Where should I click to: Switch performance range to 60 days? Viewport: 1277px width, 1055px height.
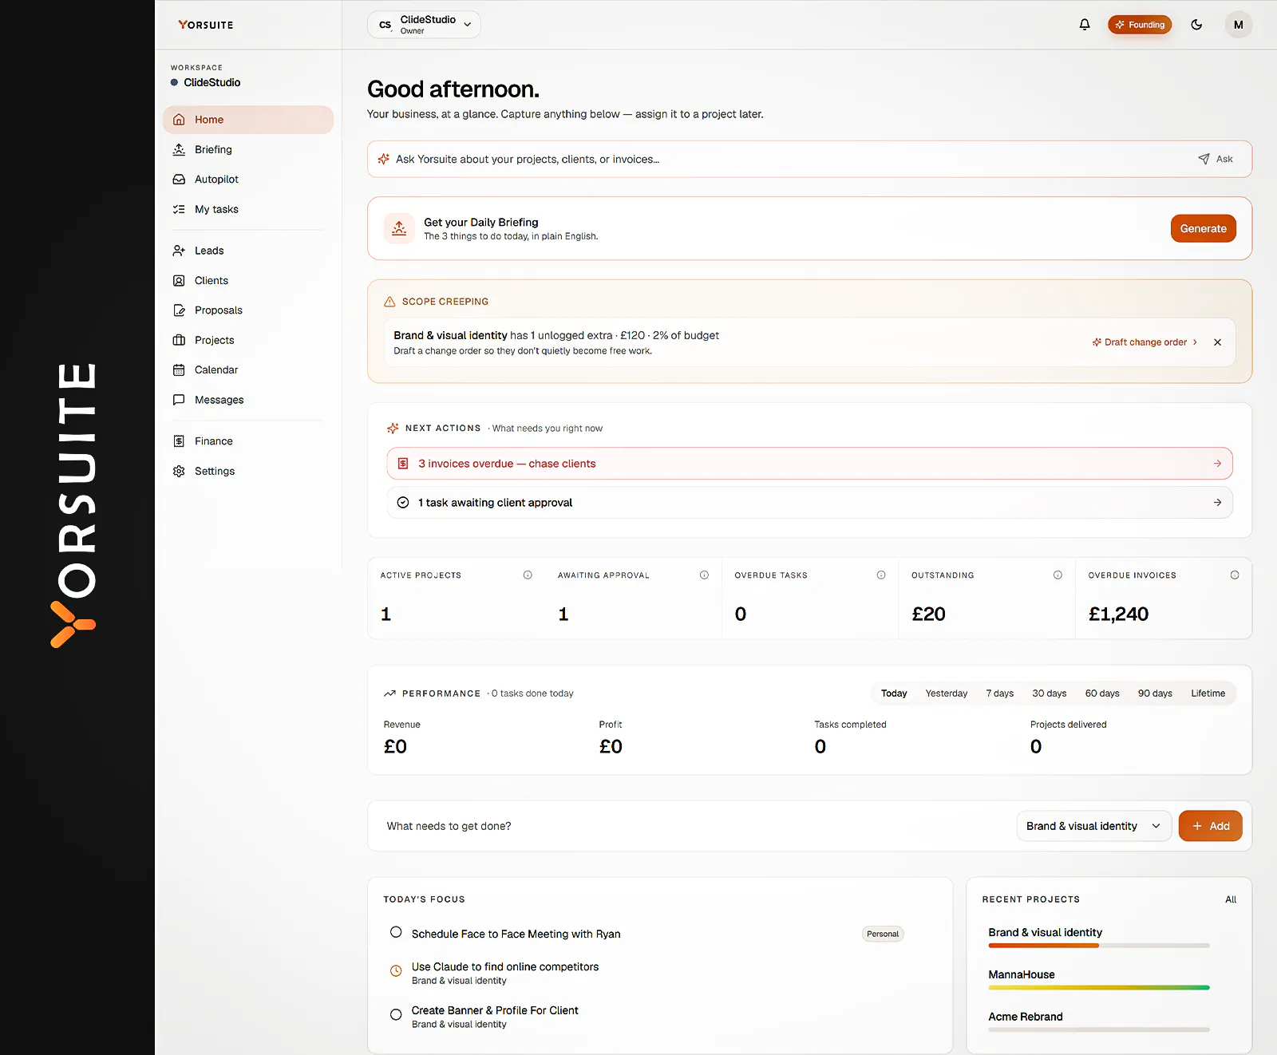point(1102,693)
